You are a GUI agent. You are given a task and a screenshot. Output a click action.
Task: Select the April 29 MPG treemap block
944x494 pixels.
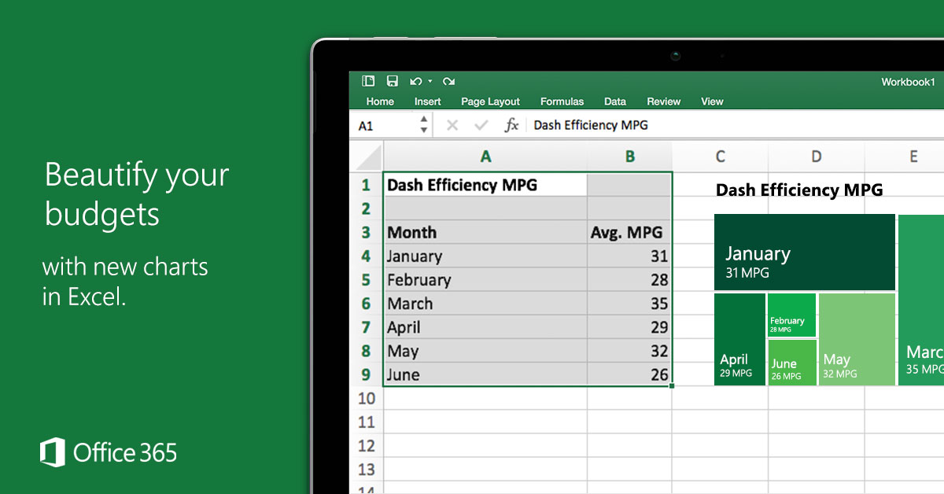(x=739, y=339)
